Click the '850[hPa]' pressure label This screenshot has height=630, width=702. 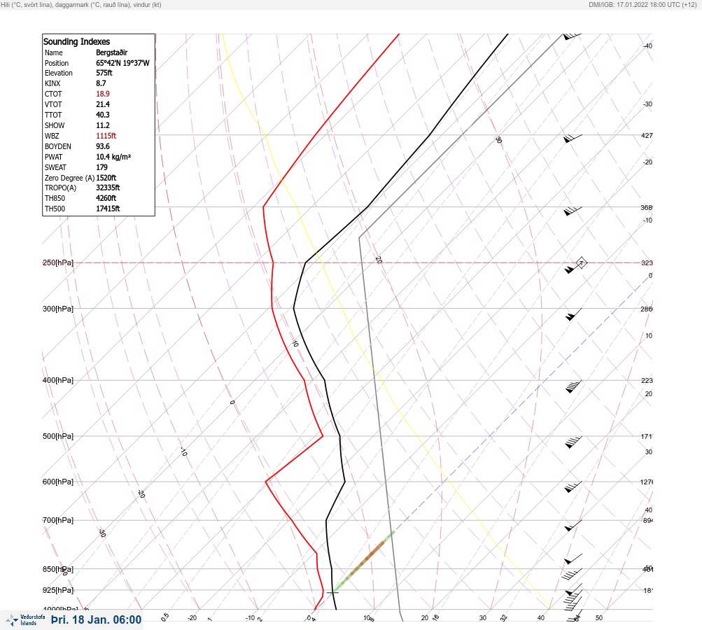pos(58,569)
